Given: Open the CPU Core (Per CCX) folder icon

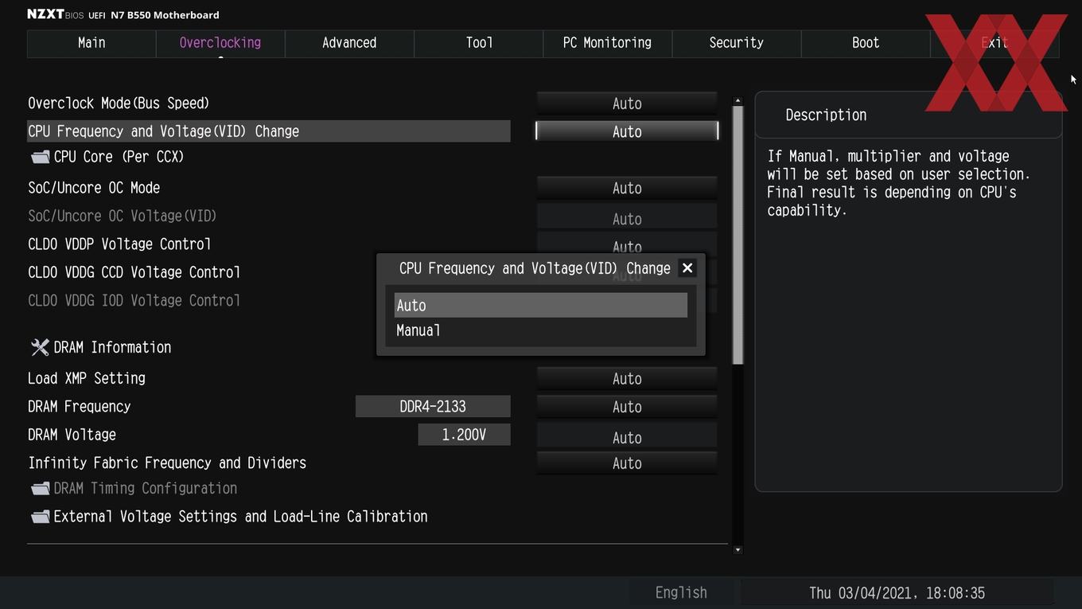Looking at the screenshot, I should point(40,157).
